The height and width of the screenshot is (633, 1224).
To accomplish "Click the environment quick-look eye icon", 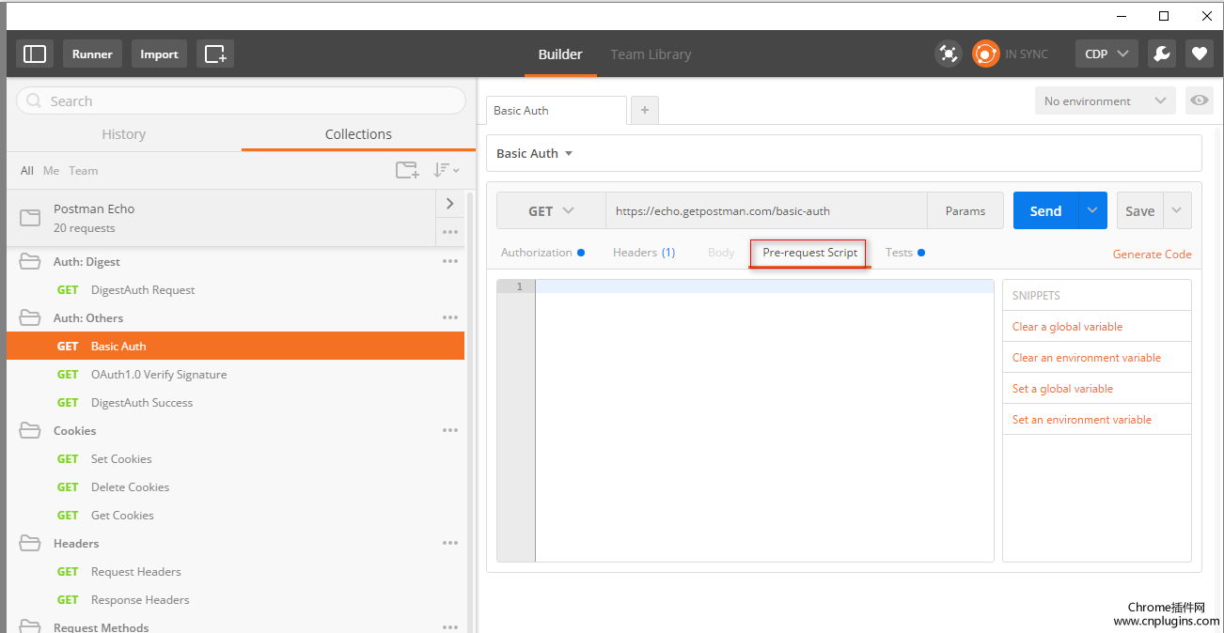I will [x=1199, y=100].
